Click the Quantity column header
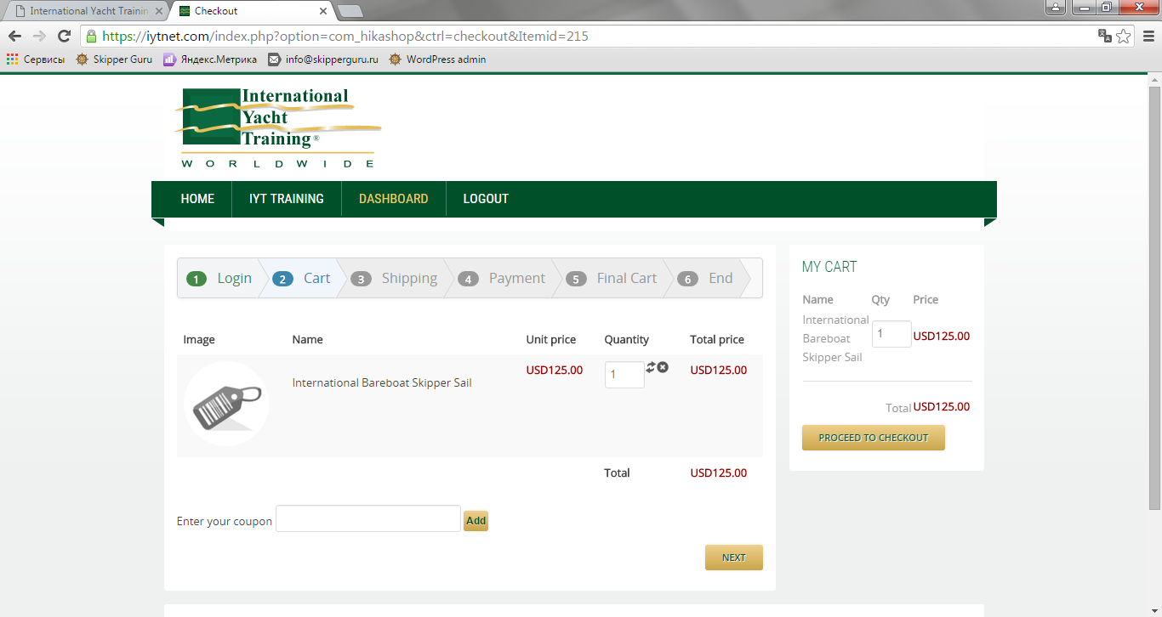Viewport: 1162px width, 617px height. pos(627,339)
